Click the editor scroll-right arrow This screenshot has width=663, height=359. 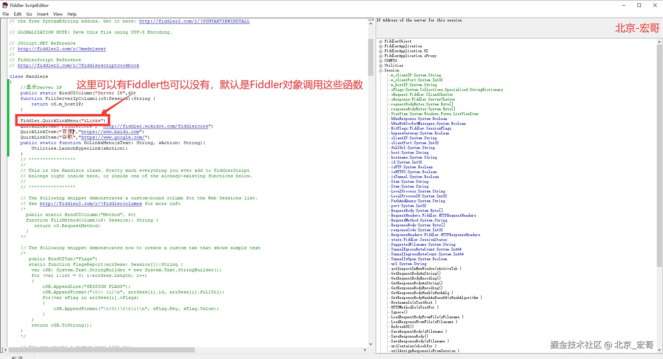pyautogui.click(x=365, y=350)
